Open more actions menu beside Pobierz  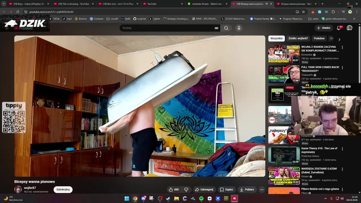click(x=262, y=189)
